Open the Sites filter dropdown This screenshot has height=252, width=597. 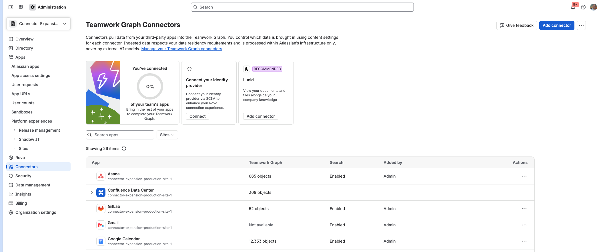[x=167, y=135]
